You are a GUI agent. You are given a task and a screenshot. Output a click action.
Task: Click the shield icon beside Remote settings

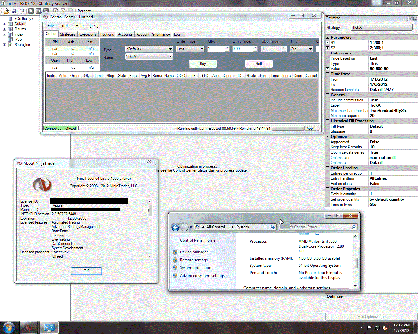(x=175, y=260)
